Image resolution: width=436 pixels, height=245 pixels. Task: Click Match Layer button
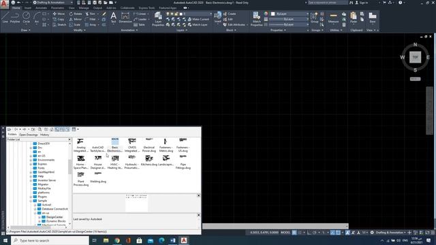click(198, 24)
